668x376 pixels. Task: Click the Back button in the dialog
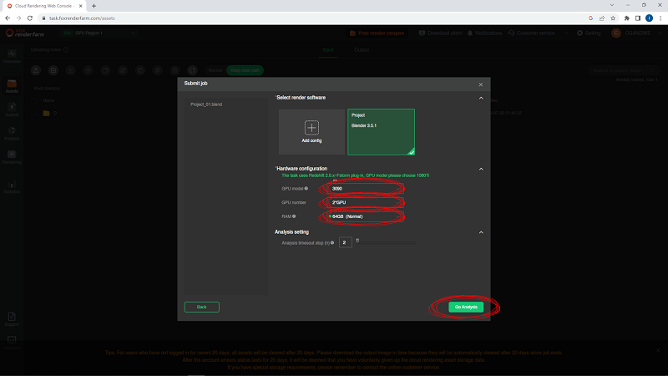[201, 307]
